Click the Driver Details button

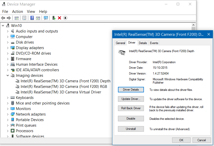pyautogui.click(x=131, y=90)
